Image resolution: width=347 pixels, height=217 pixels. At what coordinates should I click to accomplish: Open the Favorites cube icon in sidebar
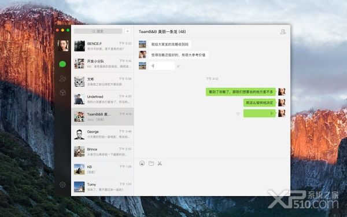click(x=62, y=93)
